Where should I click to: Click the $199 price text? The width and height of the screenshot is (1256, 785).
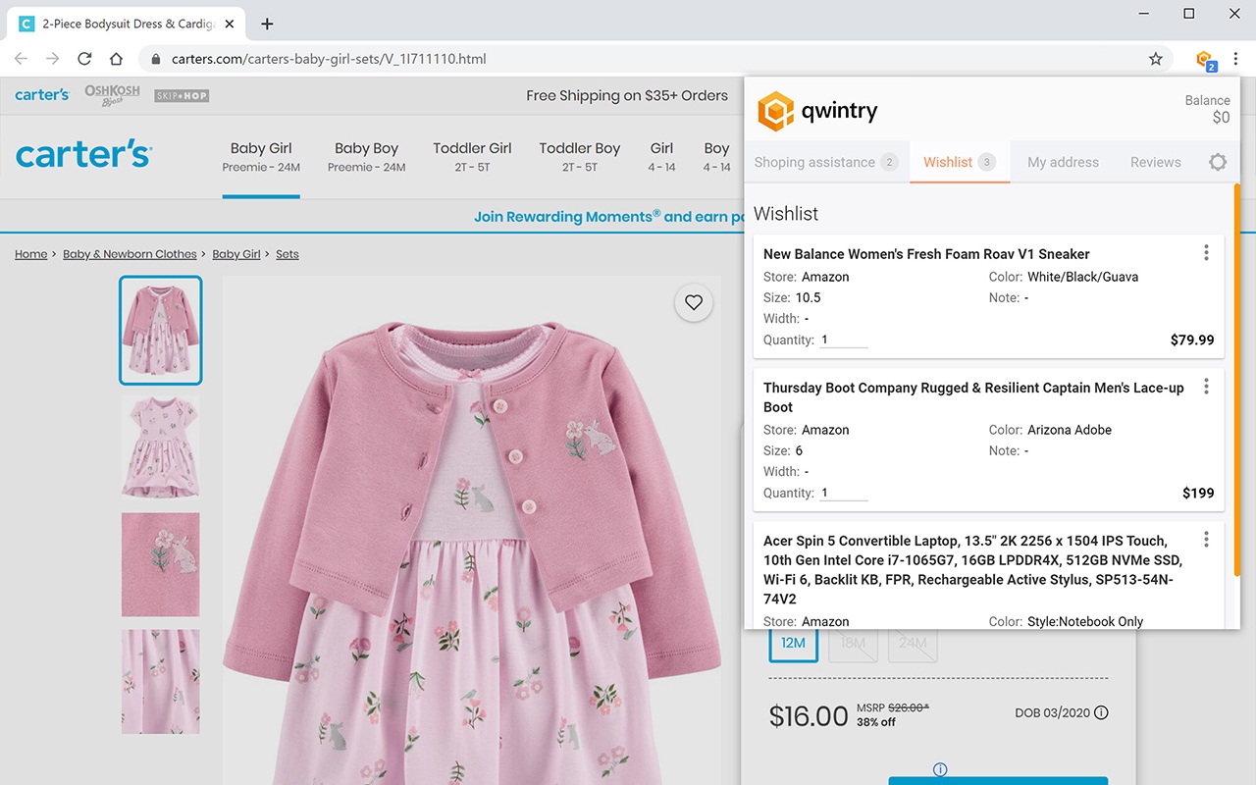tap(1198, 493)
